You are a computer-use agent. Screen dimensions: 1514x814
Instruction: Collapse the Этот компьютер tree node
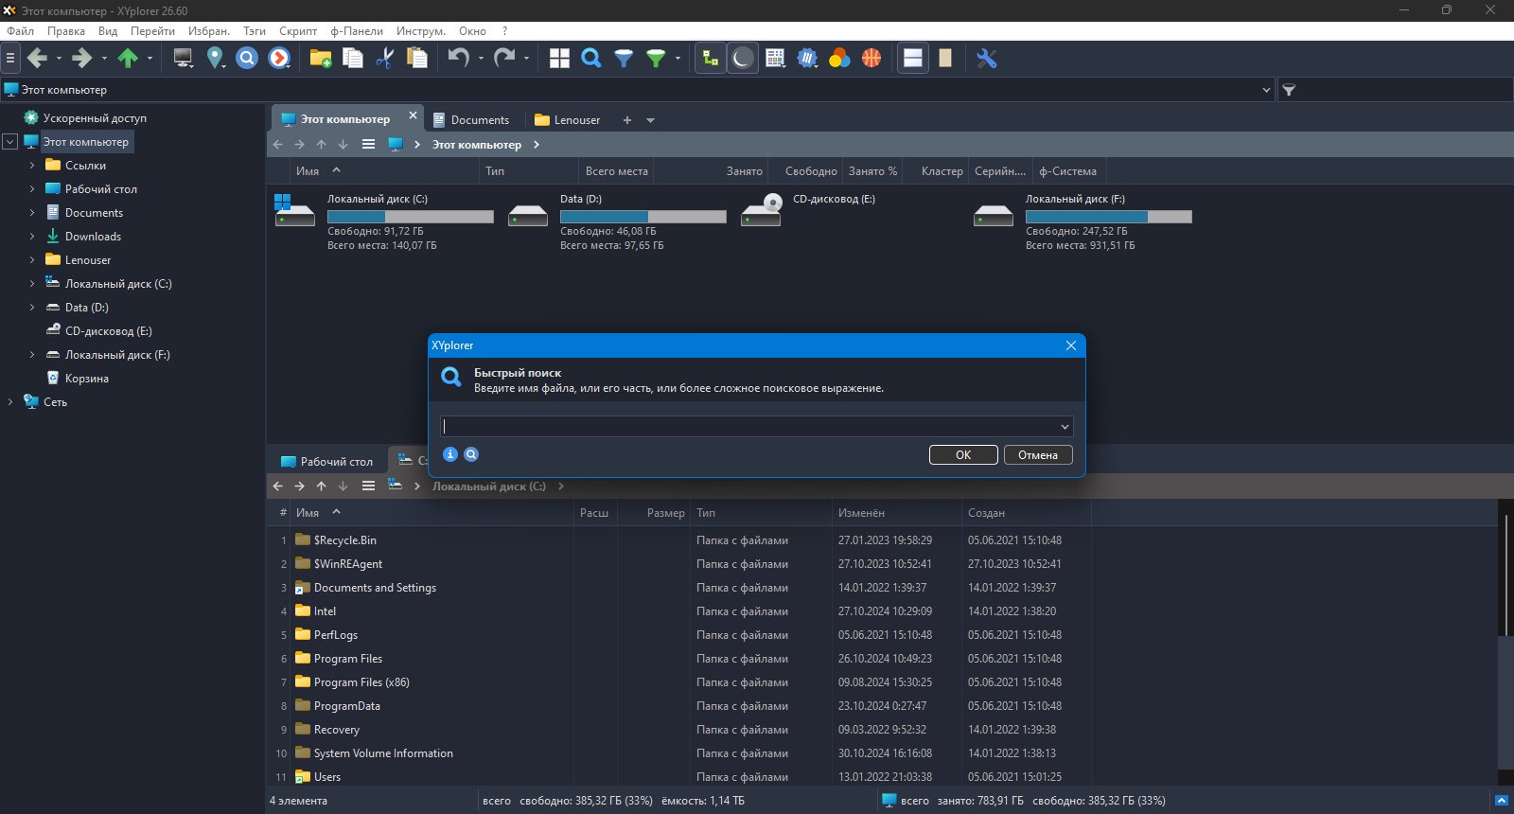click(x=10, y=142)
